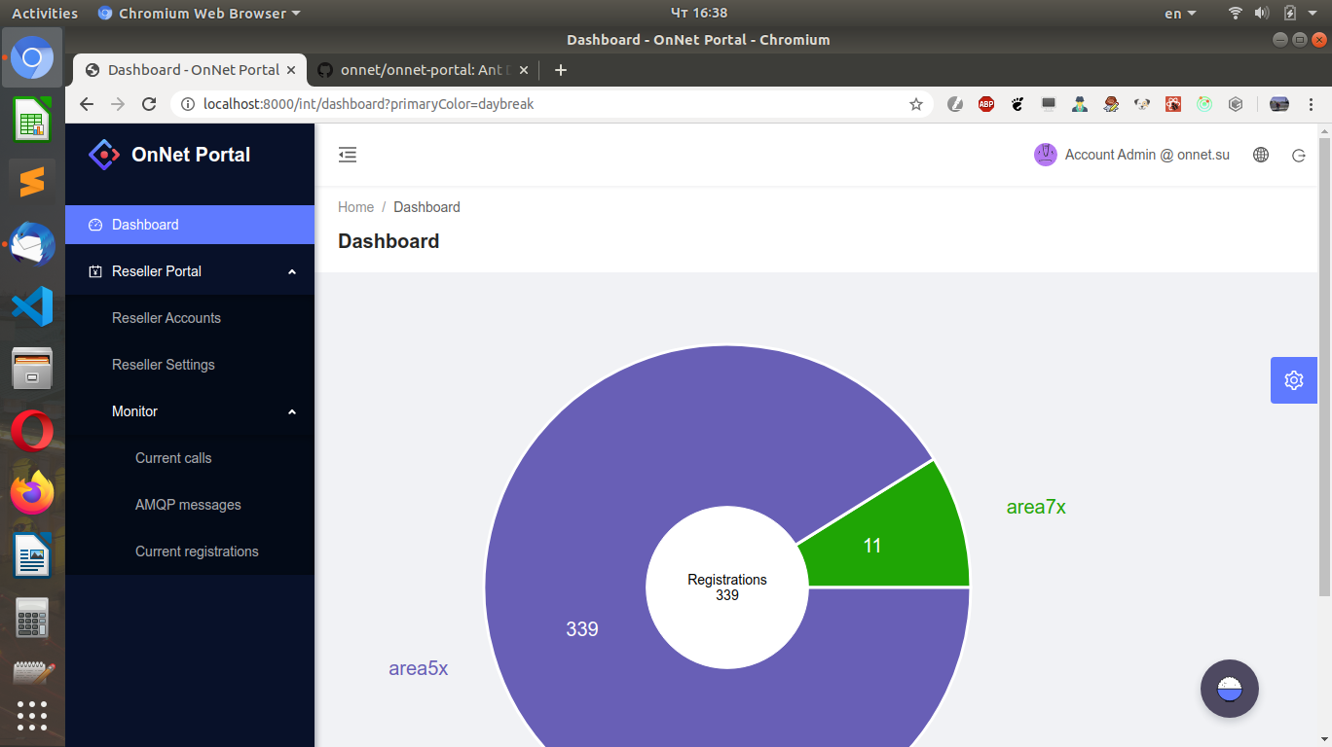The width and height of the screenshot is (1332, 747).
Task: Click Registrations 339 in the donut center
Action: [x=727, y=587]
